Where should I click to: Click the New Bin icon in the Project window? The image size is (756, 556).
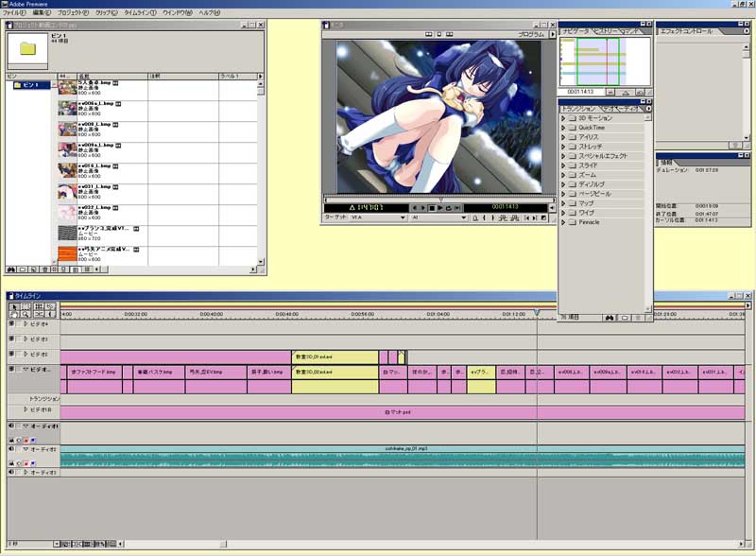pyautogui.click(x=22, y=269)
